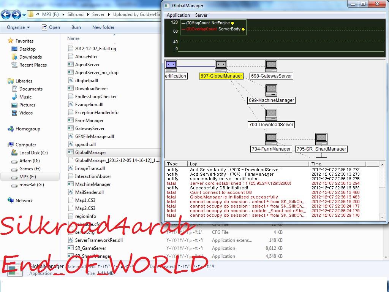Click New folder in the Explorer toolbar
389x292 pixels.
click(x=103, y=27)
